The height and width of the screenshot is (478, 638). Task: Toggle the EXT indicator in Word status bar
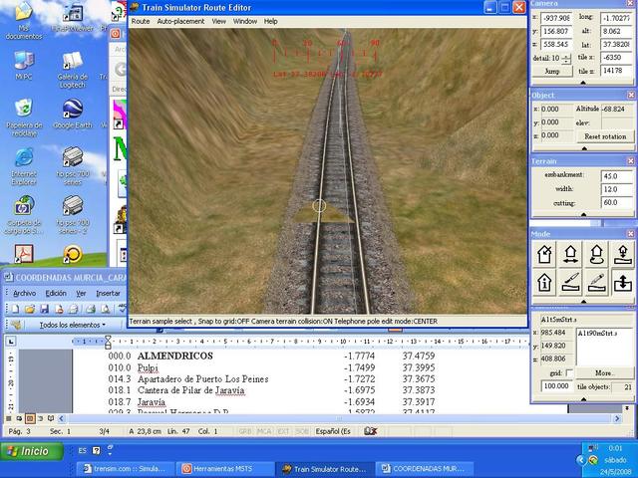click(x=283, y=431)
